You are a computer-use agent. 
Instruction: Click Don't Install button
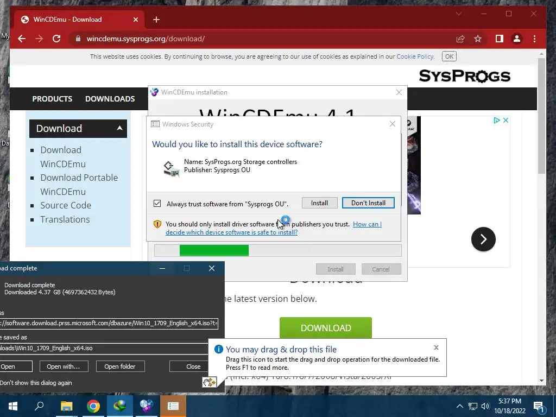368,203
